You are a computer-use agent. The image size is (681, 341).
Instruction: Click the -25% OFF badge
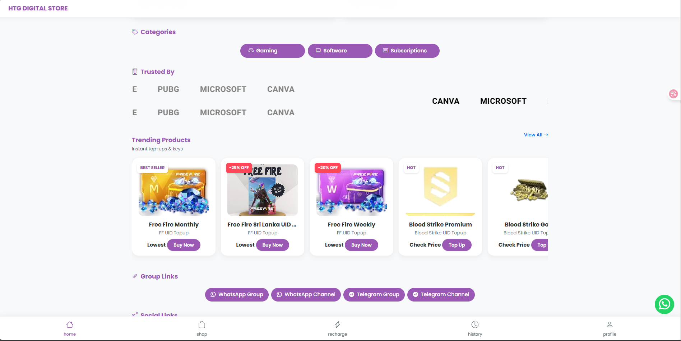click(x=239, y=168)
